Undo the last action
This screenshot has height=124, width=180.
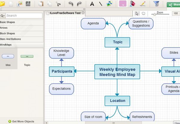point(71,4)
